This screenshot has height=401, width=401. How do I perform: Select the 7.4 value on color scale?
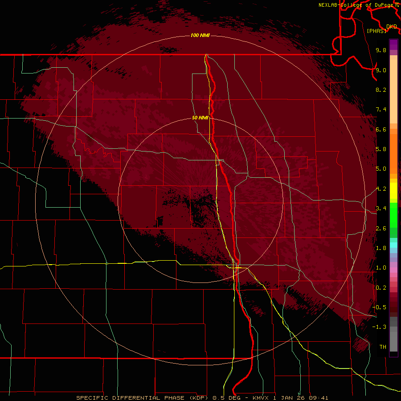[381, 110]
